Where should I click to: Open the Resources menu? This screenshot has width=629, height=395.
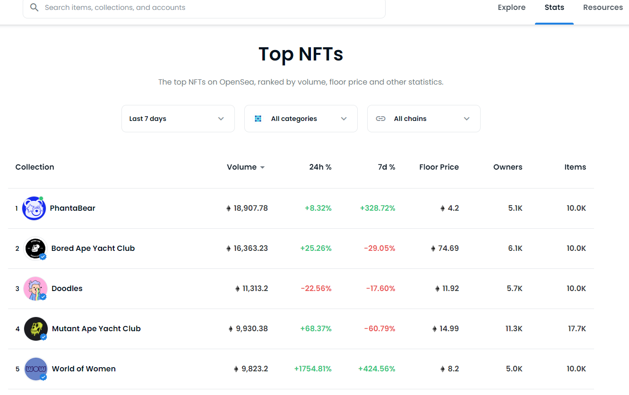tap(603, 8)
